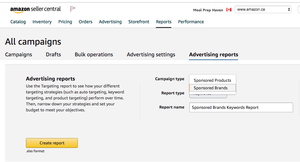Click the Report name label
Viewport: 300px width, 162px height.
[172, 107]
